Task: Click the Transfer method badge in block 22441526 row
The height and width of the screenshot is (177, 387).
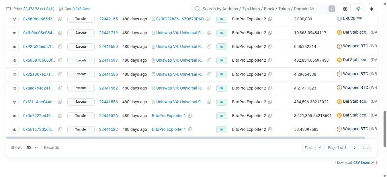Action: pyautogui.click(x=81, y=116)
